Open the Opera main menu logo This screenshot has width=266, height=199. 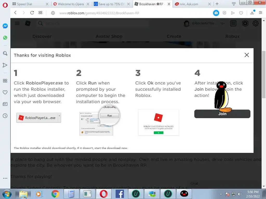coord(5,5)
